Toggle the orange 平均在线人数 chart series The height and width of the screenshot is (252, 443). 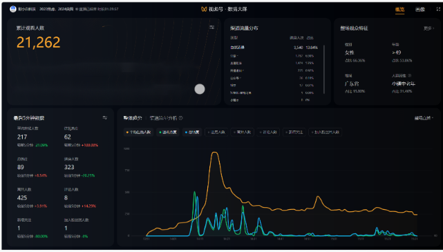[x=138, y=132]
